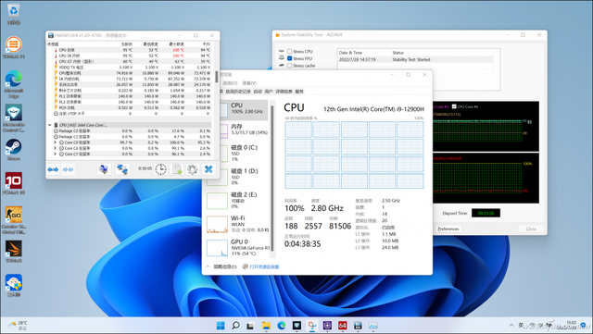The height and width of the screenshot is (334, 593).
Task: Open black 3DMark desktop icon
Action: click(14, 252)
